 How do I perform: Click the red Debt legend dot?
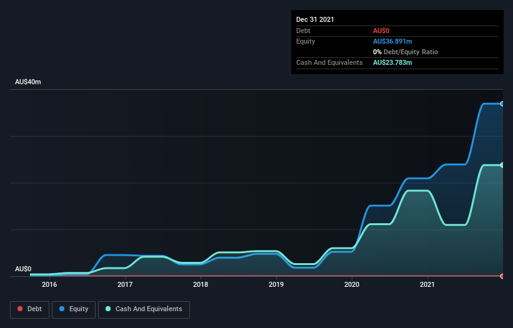click(20, 309)
